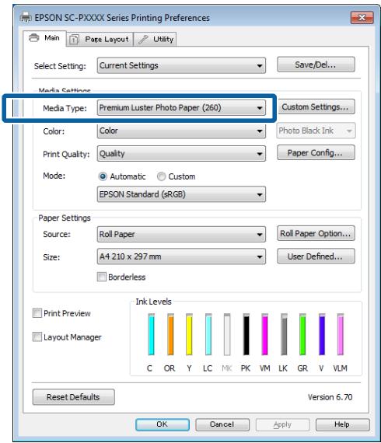The width and height of the screenshot is (381, 443).
Task: Expand the Print Quality dropdown
Action: pyautogui.click(x=181, y=154)
